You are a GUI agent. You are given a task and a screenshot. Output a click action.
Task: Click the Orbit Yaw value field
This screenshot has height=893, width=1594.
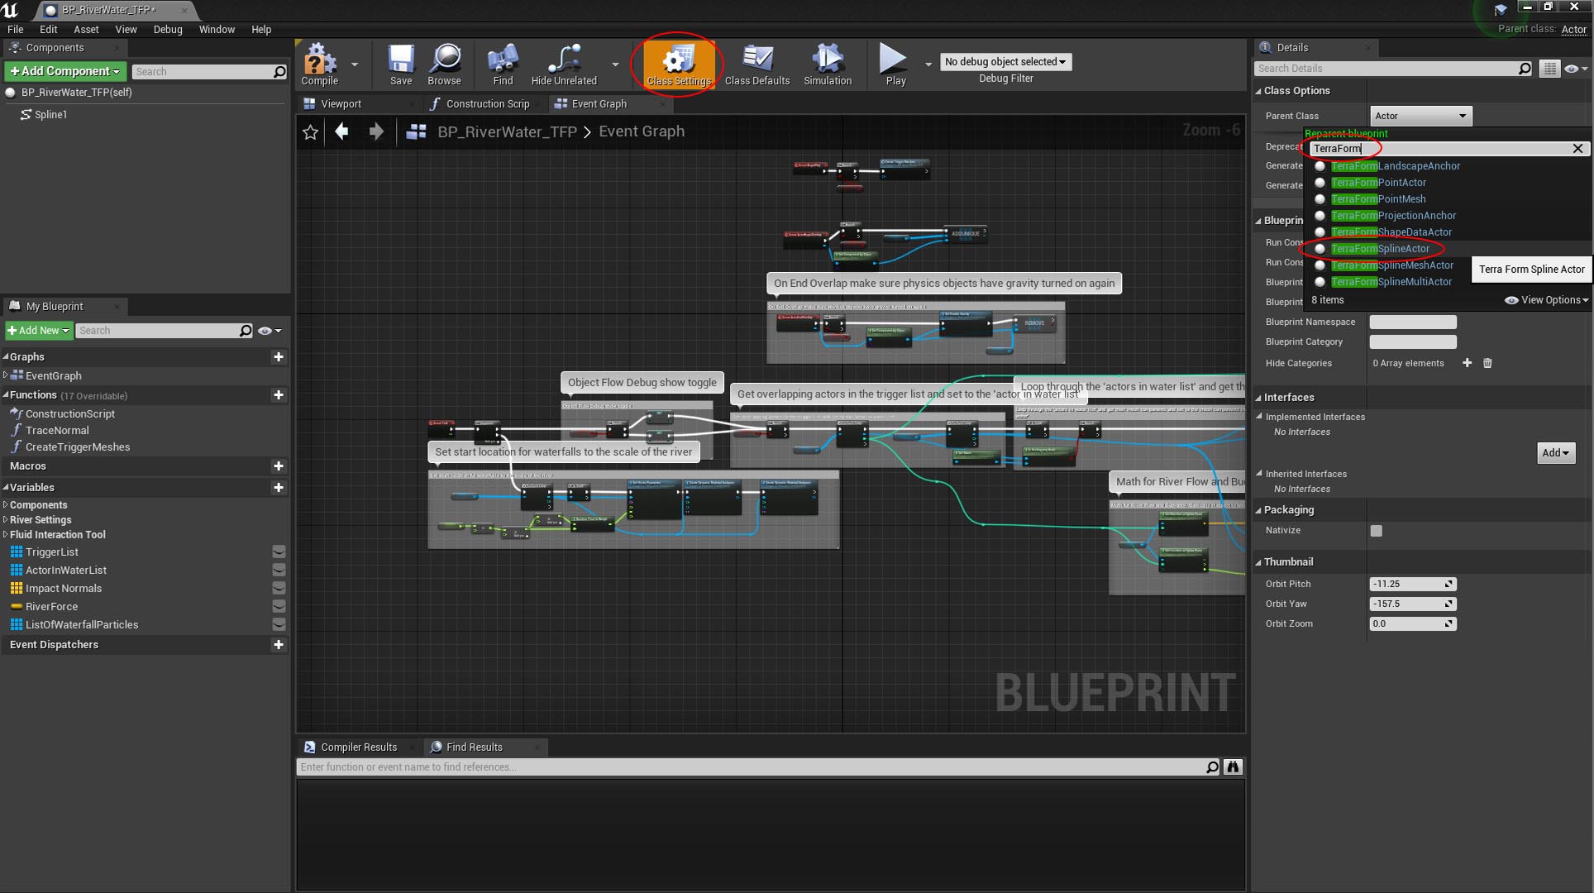pos(1412,604)
